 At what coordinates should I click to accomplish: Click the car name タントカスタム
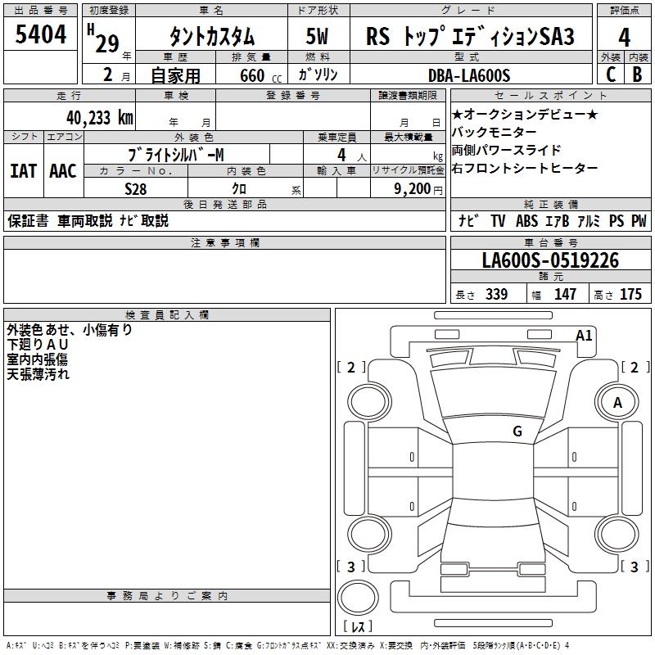coord(211,36)
